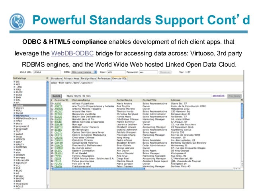Click the 'Query returns 91 rows' status field
The width and height of the screenshot is (254, 191).
[x=139, y=96]
